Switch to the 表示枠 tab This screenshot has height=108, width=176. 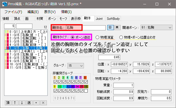[76, 18]
